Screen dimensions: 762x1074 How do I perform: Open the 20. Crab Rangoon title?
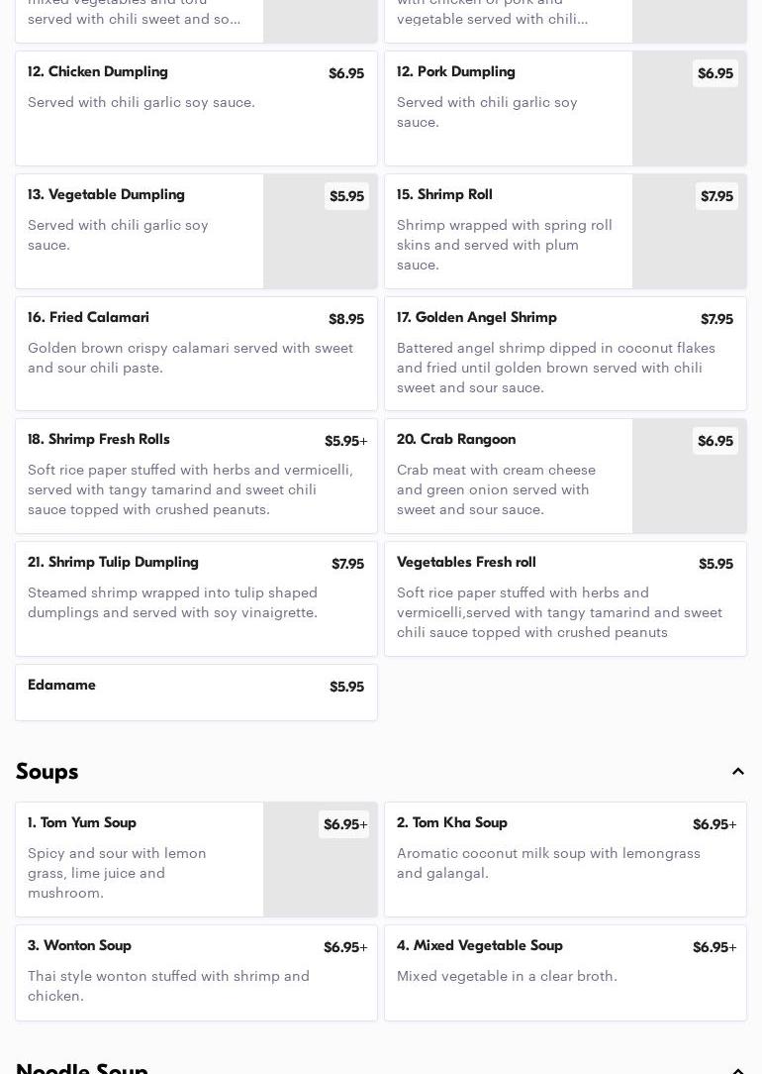(456, 440)
